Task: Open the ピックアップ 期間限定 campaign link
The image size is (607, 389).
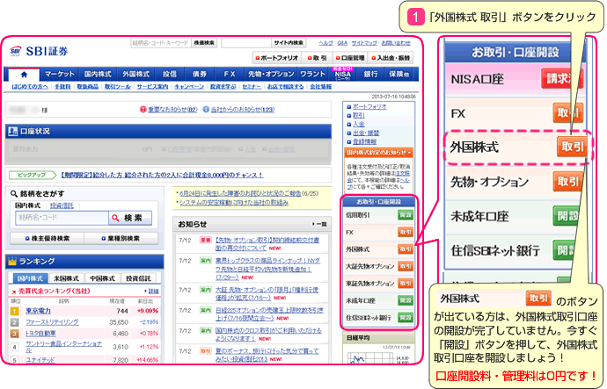Action: pos(162,175)
